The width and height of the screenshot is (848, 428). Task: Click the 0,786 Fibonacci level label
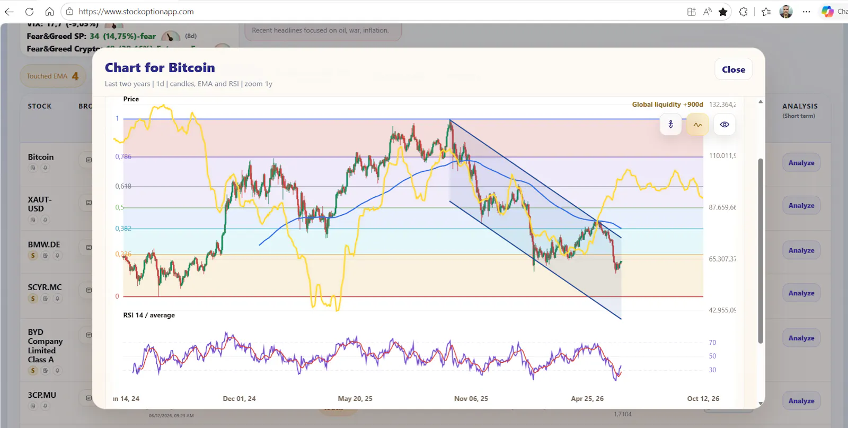click(x=123, y=157)
